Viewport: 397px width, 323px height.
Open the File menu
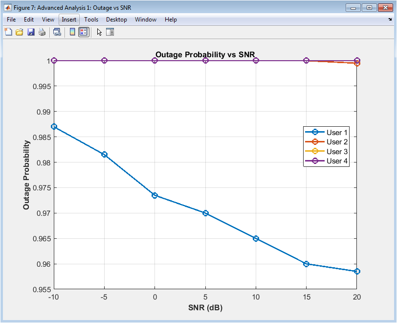tap(11, 20)
